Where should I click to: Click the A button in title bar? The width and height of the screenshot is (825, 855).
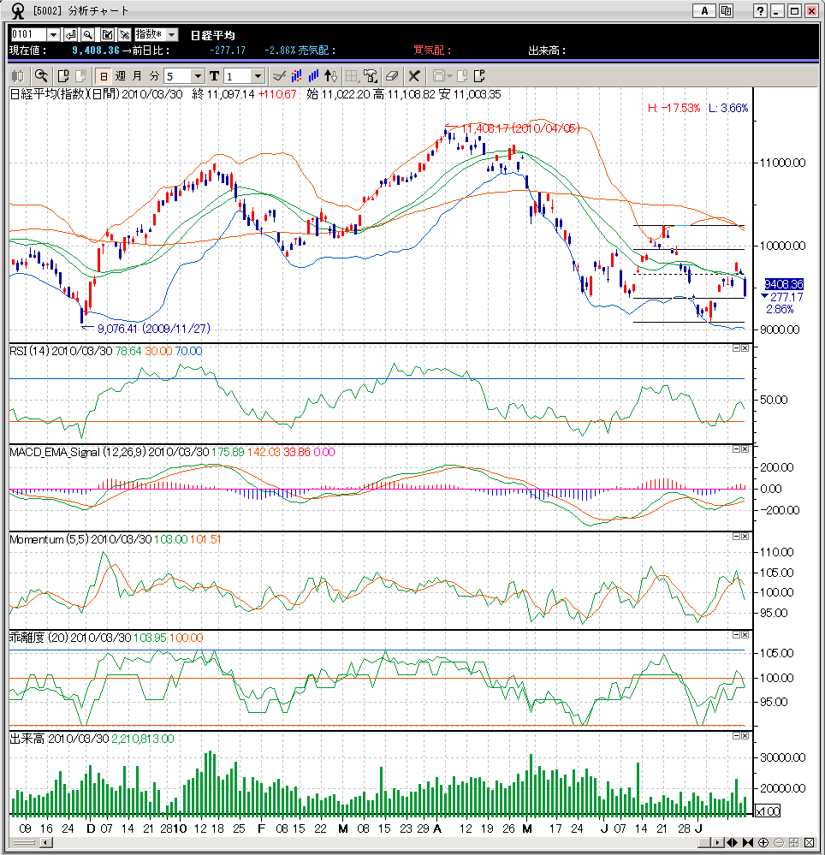(x=704, y=10)
